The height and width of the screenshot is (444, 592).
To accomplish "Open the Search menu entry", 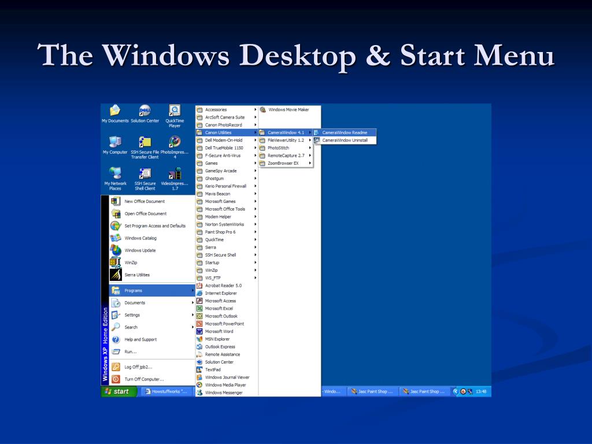I will pyautogui.click(x=152, y=327).
